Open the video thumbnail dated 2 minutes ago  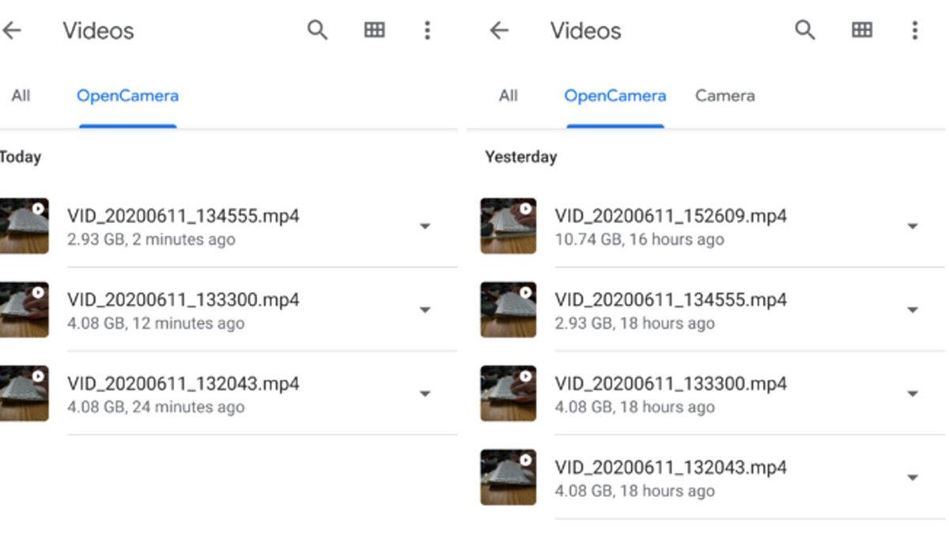(x=24, y=226)
